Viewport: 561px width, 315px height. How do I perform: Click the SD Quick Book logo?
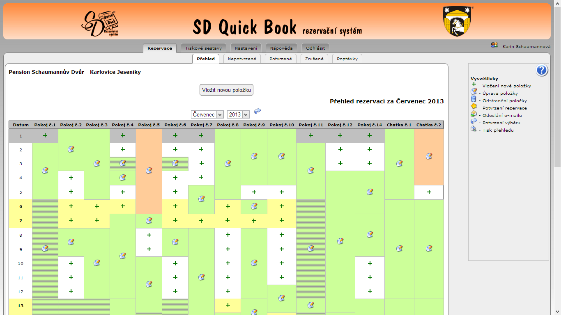(x=101, y=23)
